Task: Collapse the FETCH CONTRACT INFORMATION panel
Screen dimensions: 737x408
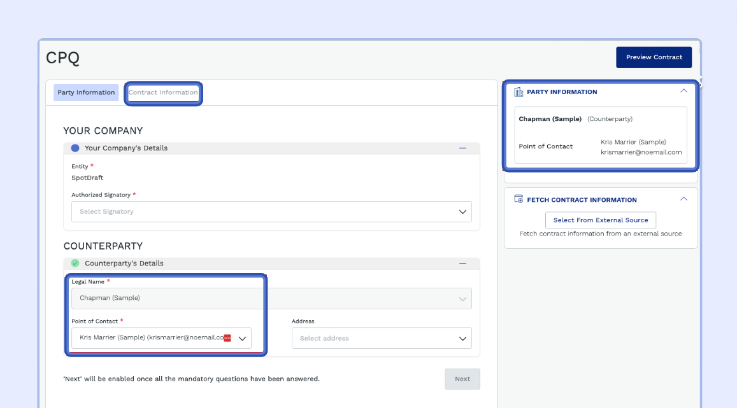Action: pos(683,199)
